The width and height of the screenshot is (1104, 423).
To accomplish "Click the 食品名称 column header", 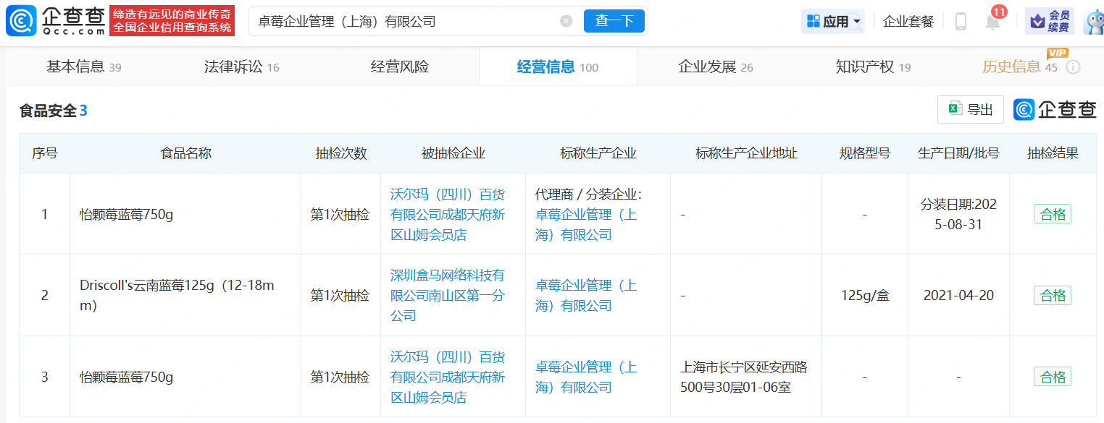I will pyautogui.click(x=185, y=153).
